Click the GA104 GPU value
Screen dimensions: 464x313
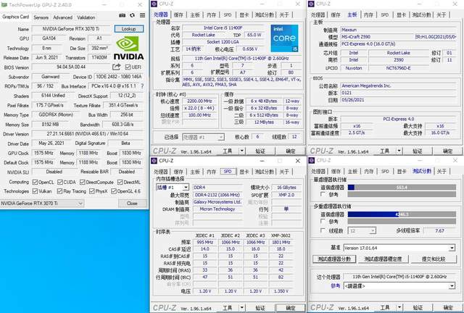[49, 38]
